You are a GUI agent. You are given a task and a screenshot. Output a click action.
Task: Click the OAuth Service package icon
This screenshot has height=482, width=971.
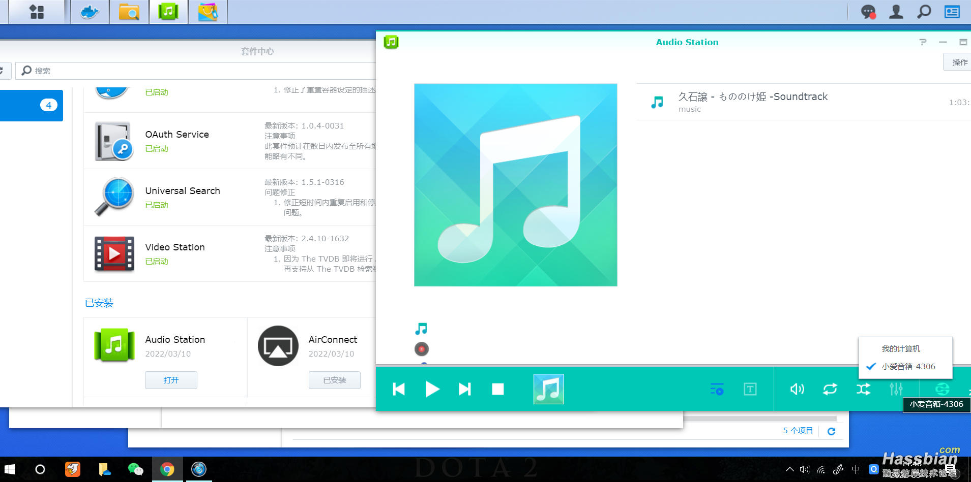click(114, 141)
